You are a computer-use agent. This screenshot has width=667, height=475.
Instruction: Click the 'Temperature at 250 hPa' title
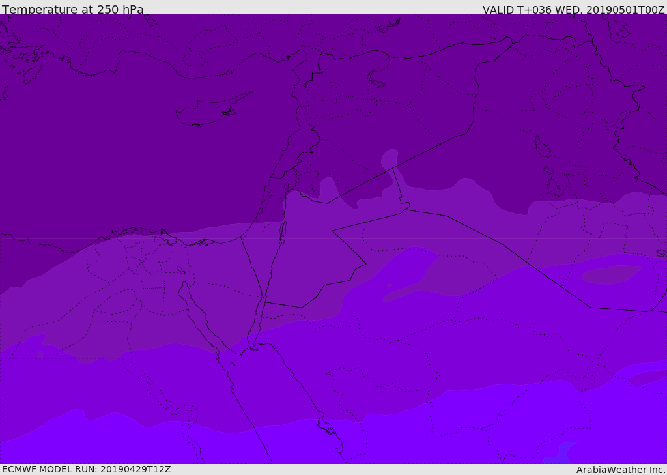[73, 9]
